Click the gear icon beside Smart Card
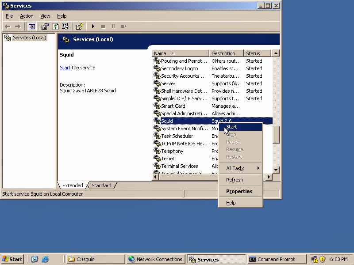 (x=157, y=106)
